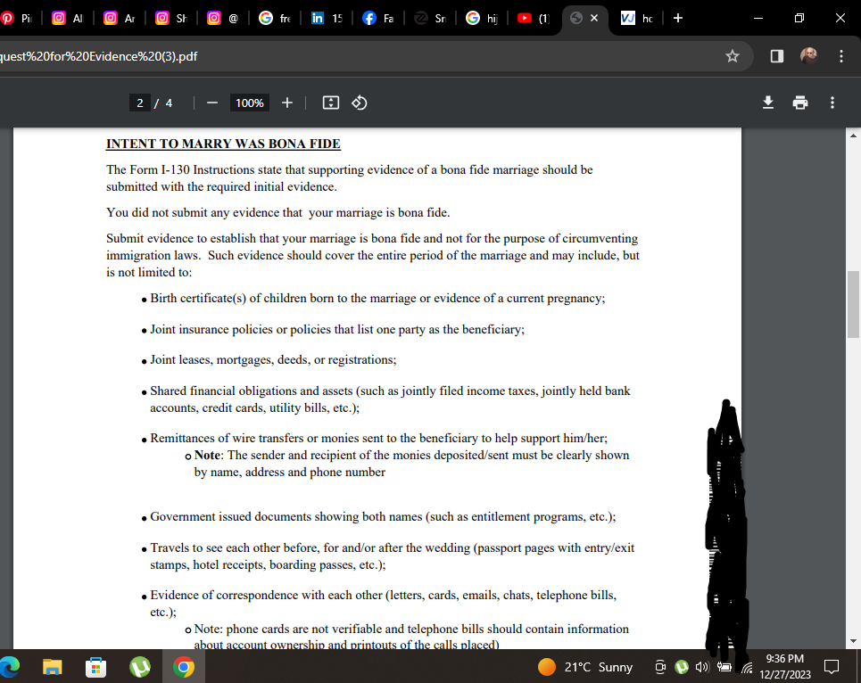Click the scrollbar down arrow

click(853, 641)
